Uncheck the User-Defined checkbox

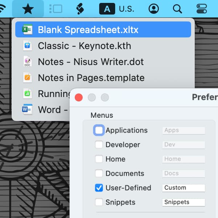99,188
